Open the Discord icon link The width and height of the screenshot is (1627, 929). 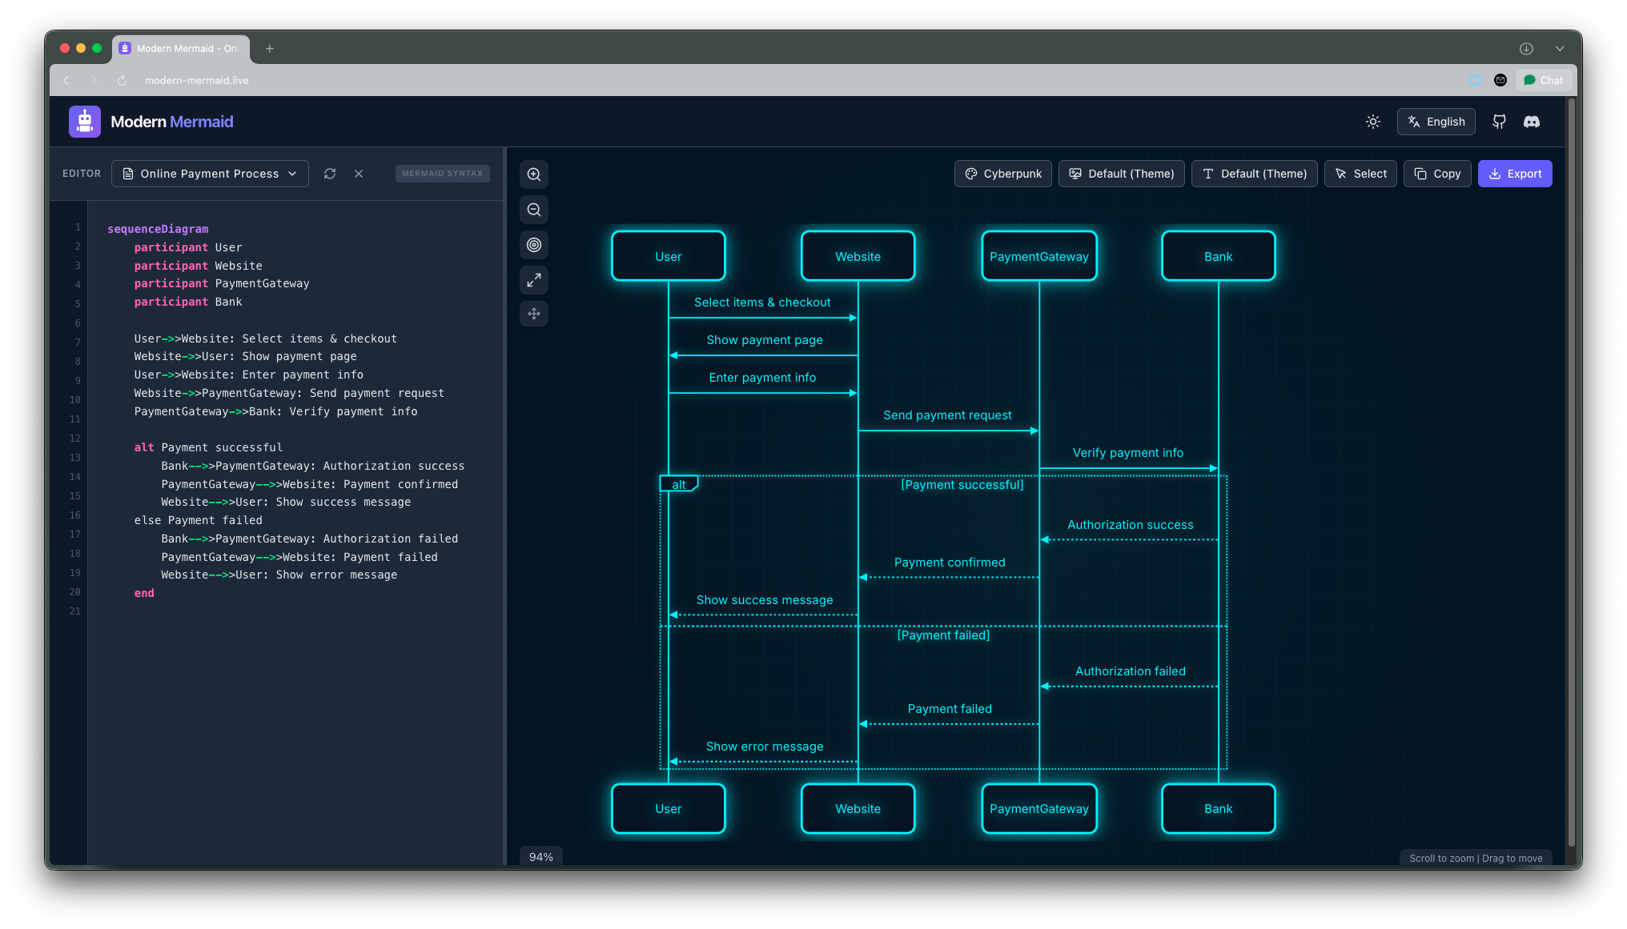pos(1532,122)
